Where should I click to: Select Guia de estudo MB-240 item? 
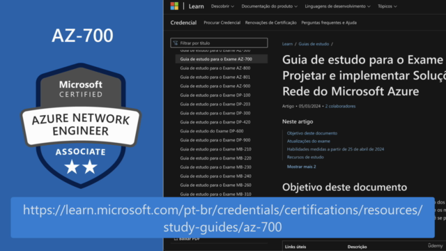pyautogui.click(x=215, y=176)
